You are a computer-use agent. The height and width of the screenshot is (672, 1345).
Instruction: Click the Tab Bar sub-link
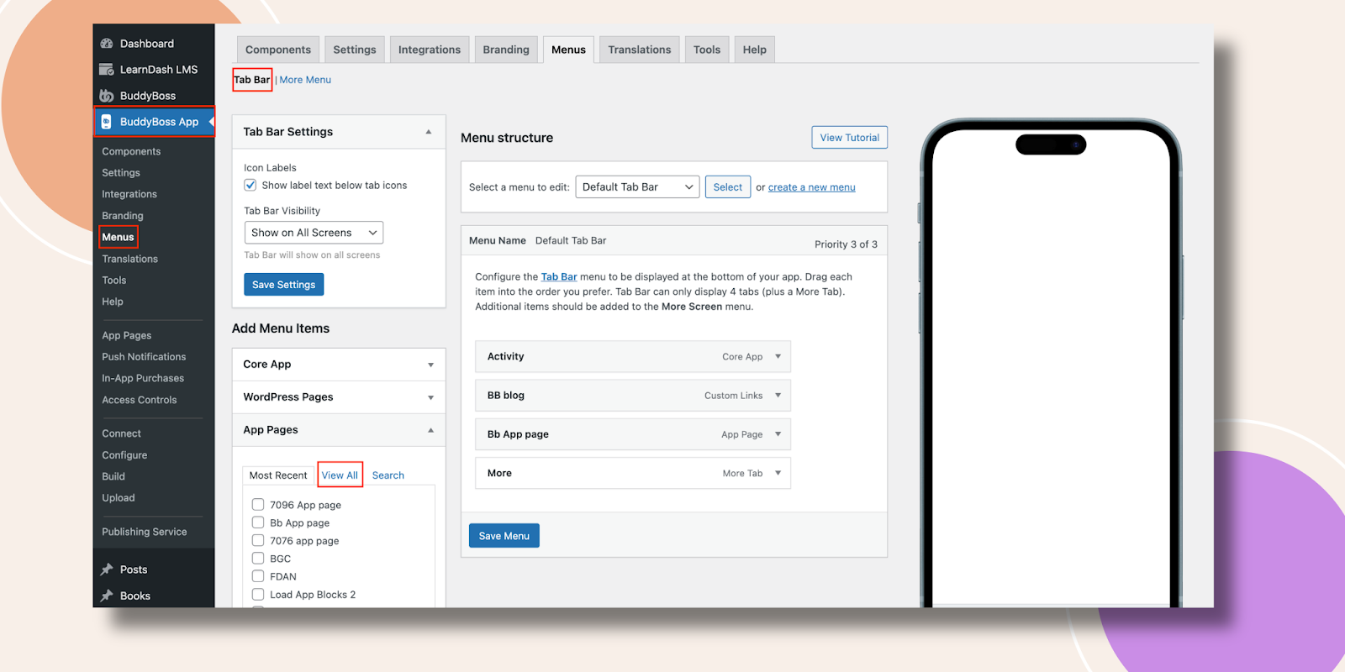[252, 80]
